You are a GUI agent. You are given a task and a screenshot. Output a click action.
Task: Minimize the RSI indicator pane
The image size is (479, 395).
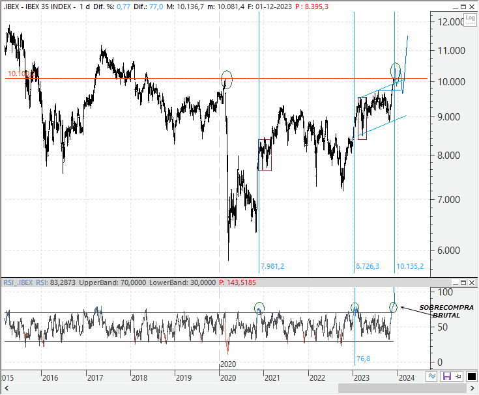pos(456,282)
